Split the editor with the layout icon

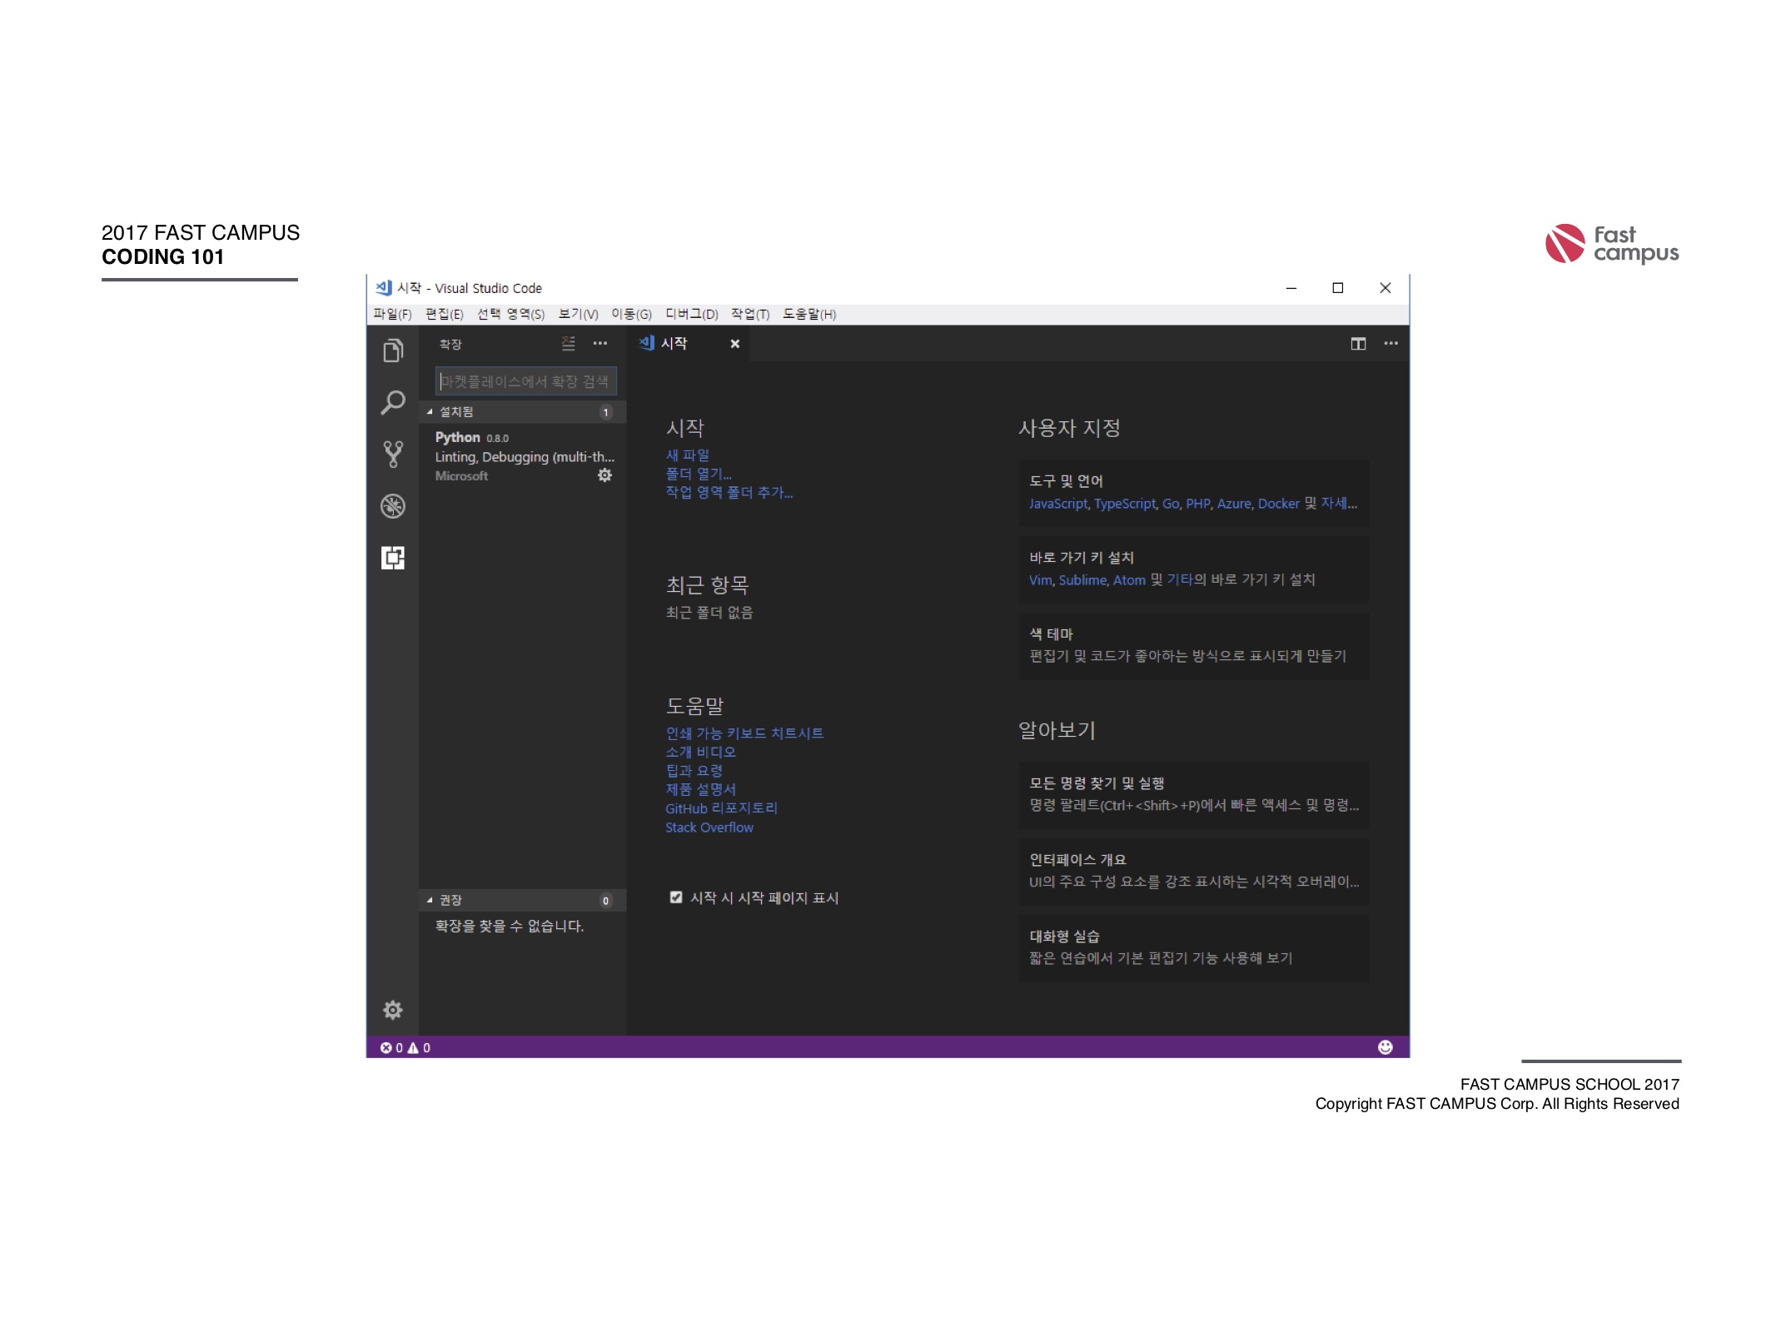(x=1358, y=343)
